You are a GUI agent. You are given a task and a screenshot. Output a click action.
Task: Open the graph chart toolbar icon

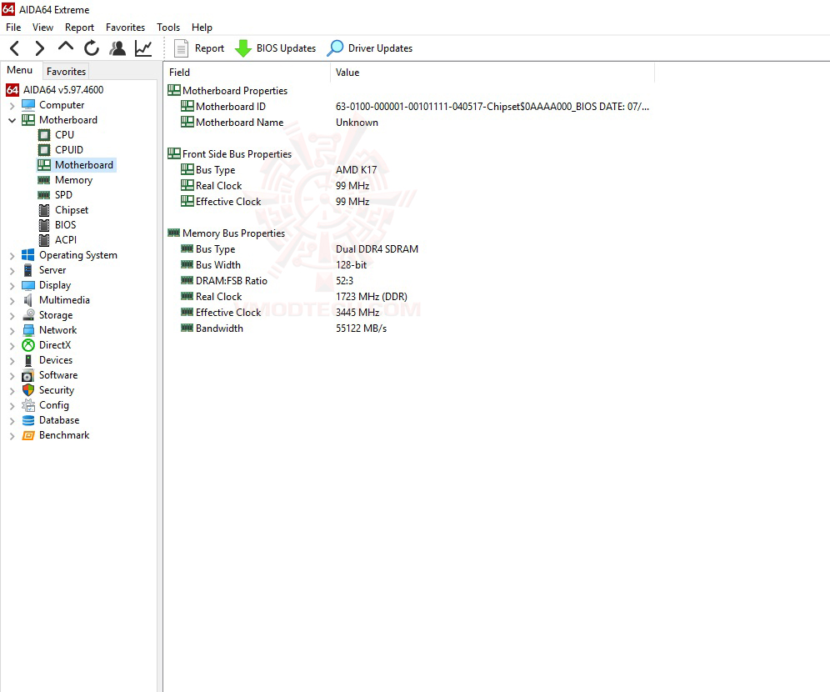pyautogui.click(x=143, y=48)
